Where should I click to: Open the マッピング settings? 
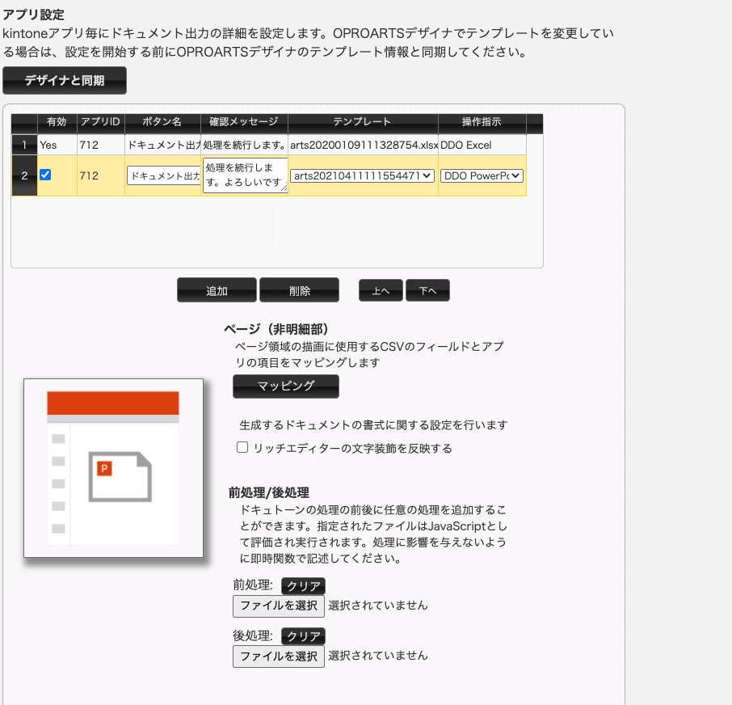pyautogui.click(x=286, y=386)
